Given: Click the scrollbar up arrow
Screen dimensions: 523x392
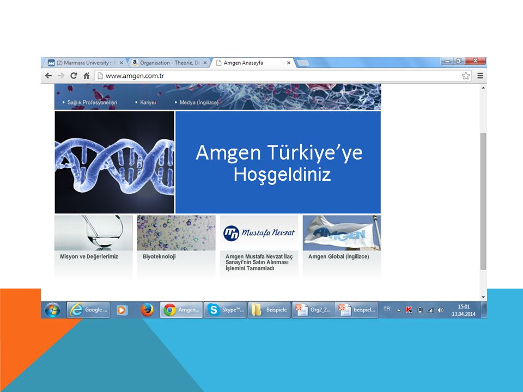Looking at the screenshot, I should tap(483, 88).
